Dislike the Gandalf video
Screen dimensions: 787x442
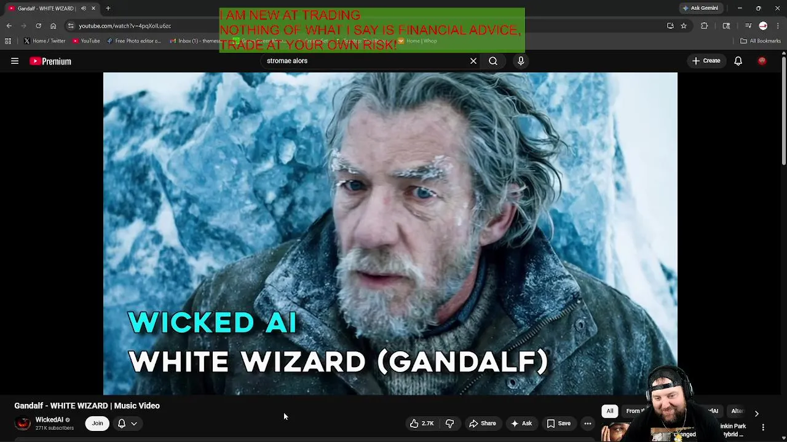450,423
